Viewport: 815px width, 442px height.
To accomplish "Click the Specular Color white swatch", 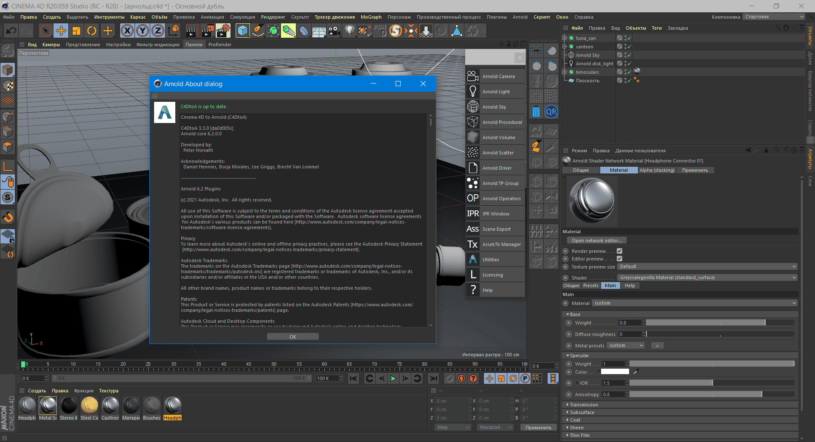I will (615, 372).
